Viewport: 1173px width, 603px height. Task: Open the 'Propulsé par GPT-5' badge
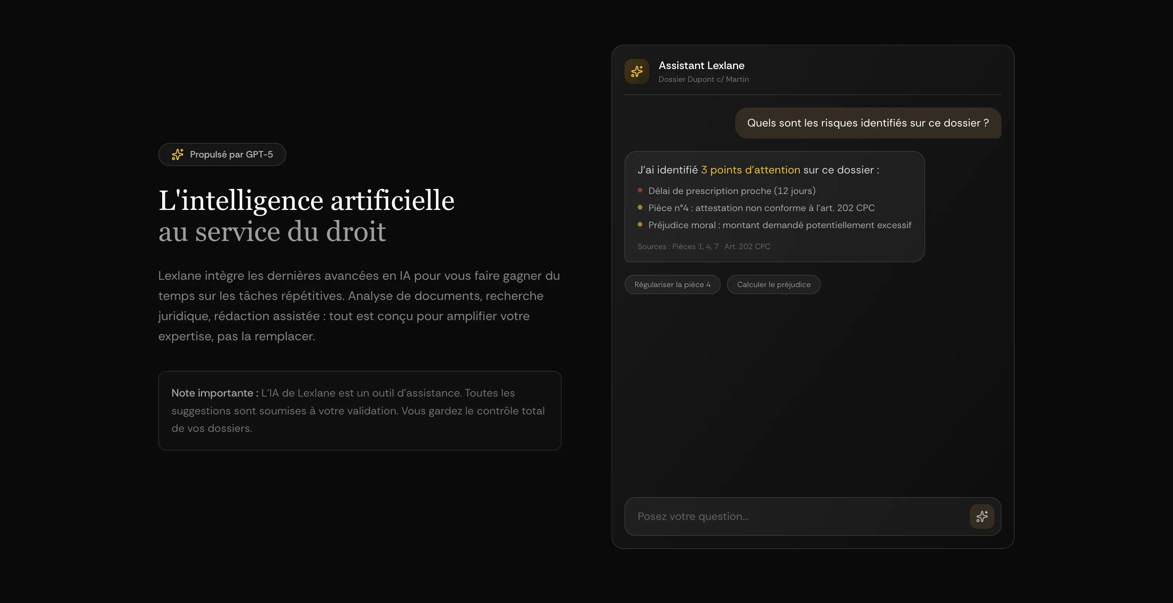pos(222,154)
